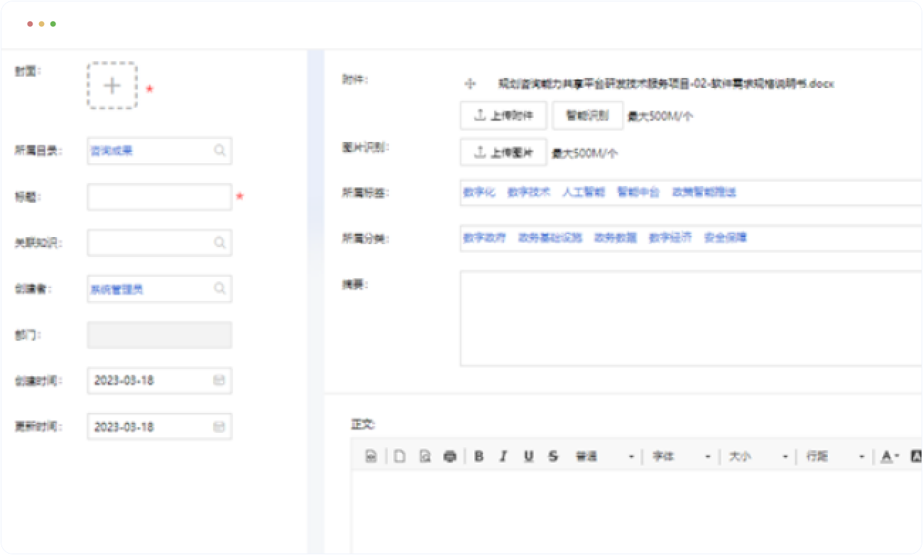Expand the 大小 font size dropdown
This screenshot has width=923, height=555.
[758, 456]
